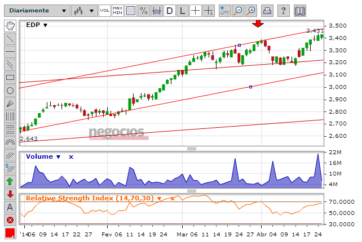This screenshot has width=362, height=242.
Task: Click the red delete drawings icon
Action: [10, 220]
